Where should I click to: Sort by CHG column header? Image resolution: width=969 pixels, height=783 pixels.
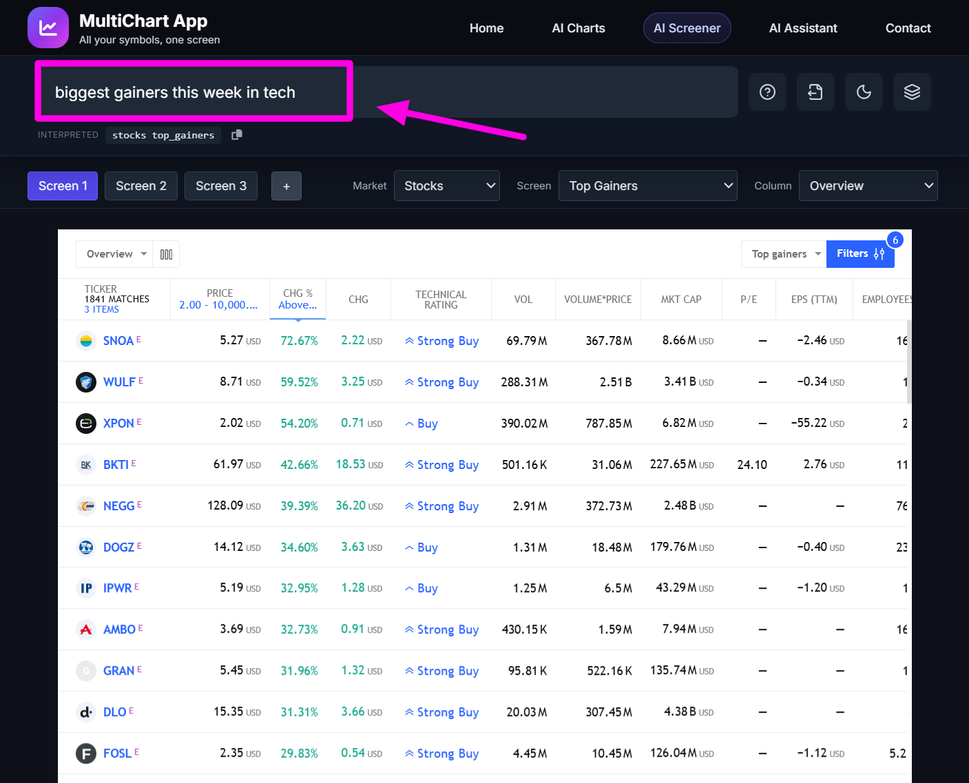pyautogui.click(x=358, y=300)
